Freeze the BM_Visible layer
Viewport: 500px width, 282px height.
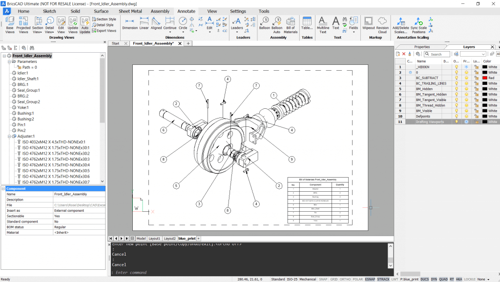point(466,111)
